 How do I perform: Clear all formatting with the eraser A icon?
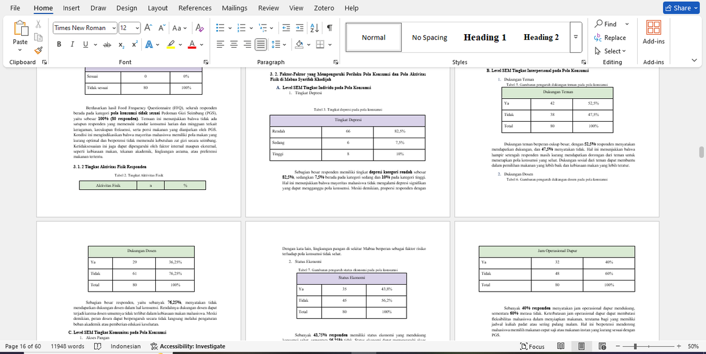199,28
